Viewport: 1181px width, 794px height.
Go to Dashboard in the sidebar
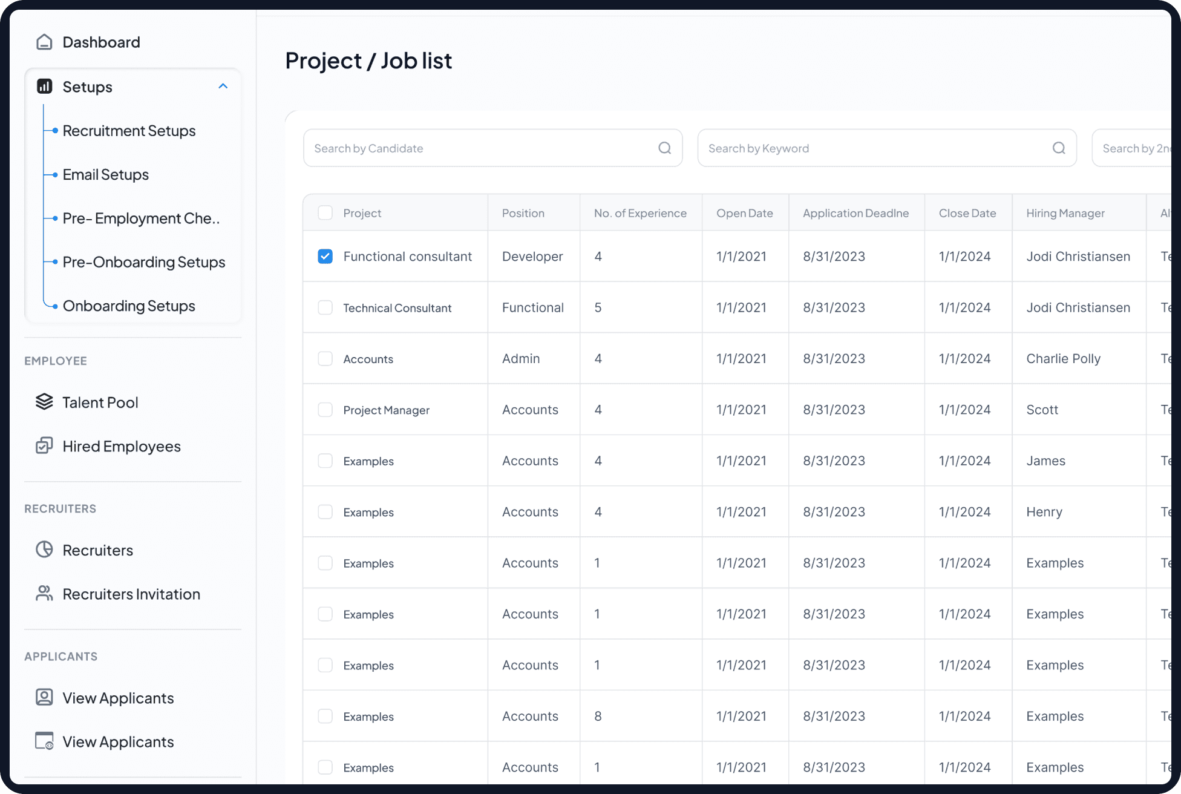(101, 42)
